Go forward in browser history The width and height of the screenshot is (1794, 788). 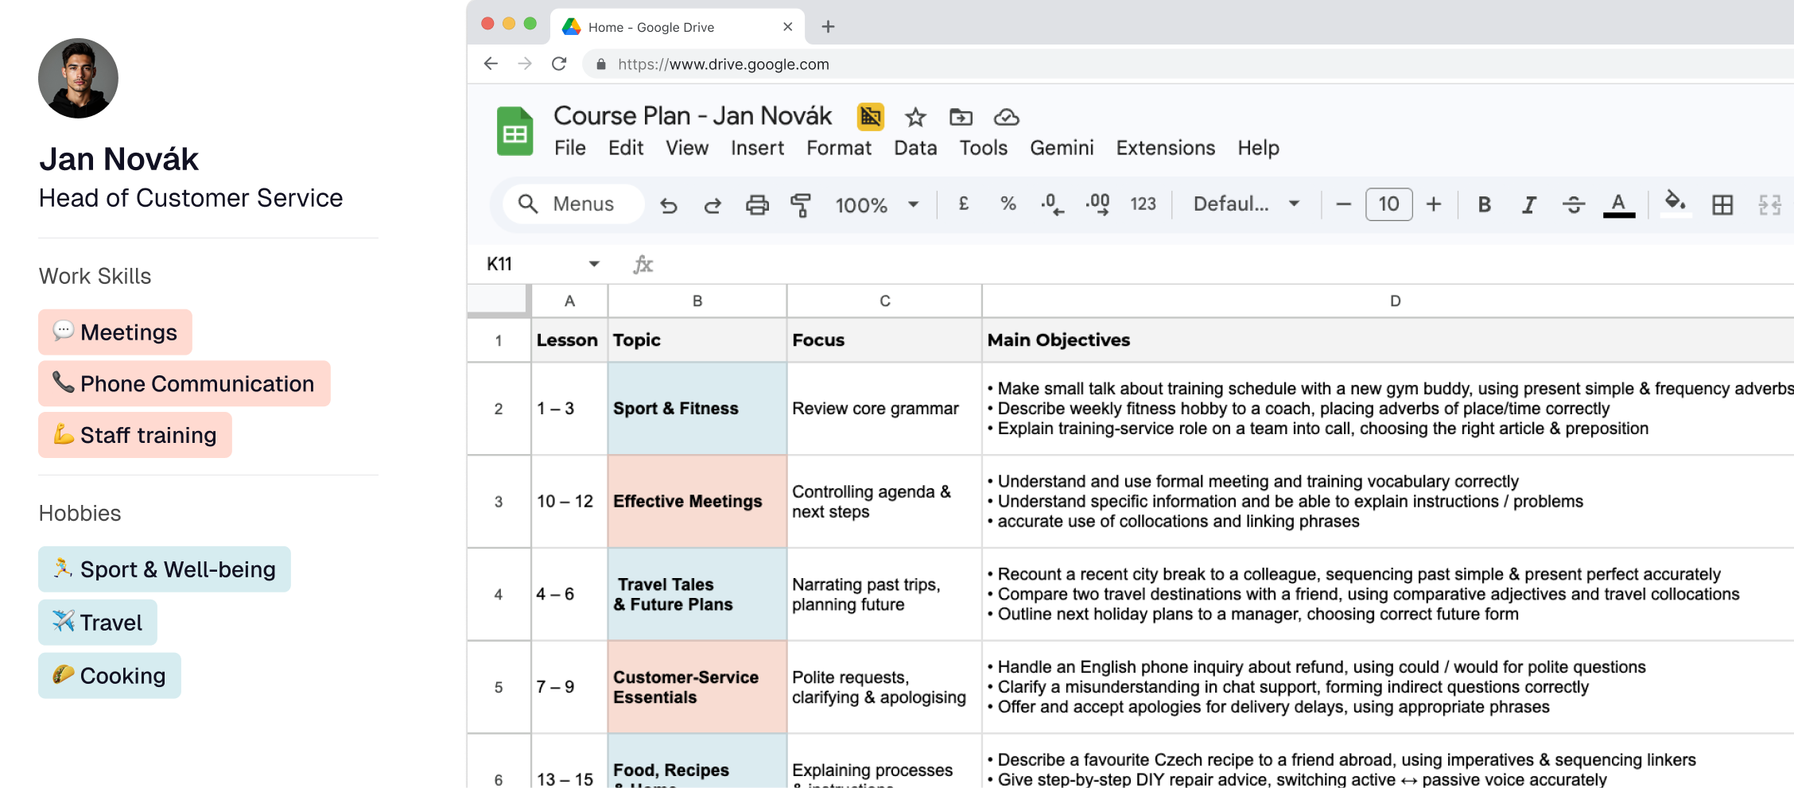(x=525, y=64)
